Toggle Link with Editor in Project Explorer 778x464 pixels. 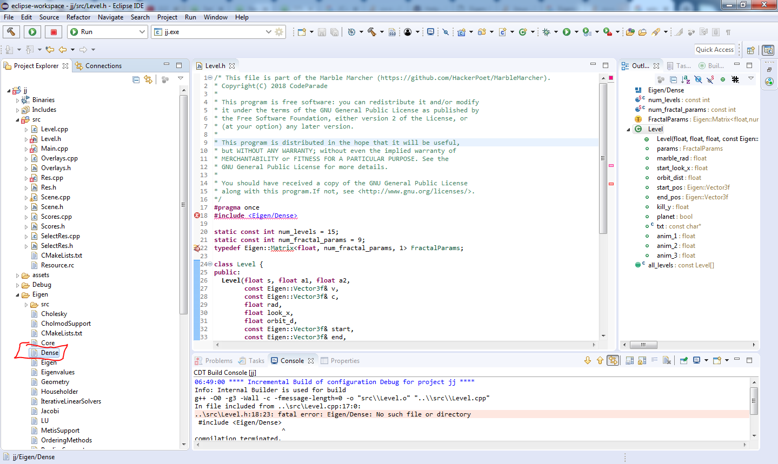pyautogui.click(x=148, y=79)
